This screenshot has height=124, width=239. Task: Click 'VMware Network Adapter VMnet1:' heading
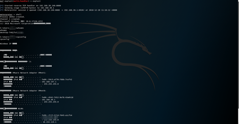pos(23,73)
